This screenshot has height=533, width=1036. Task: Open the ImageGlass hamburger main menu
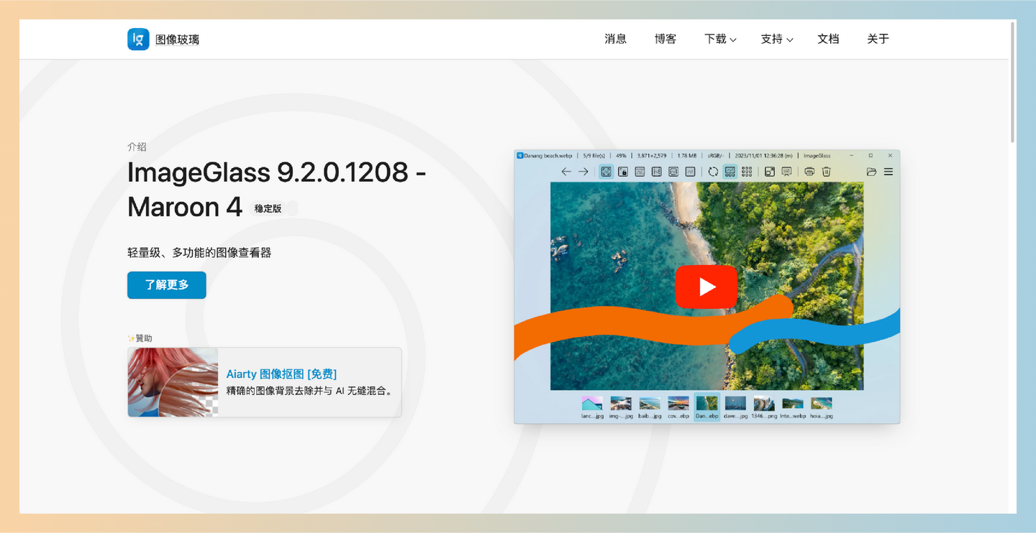click(887, 172)
